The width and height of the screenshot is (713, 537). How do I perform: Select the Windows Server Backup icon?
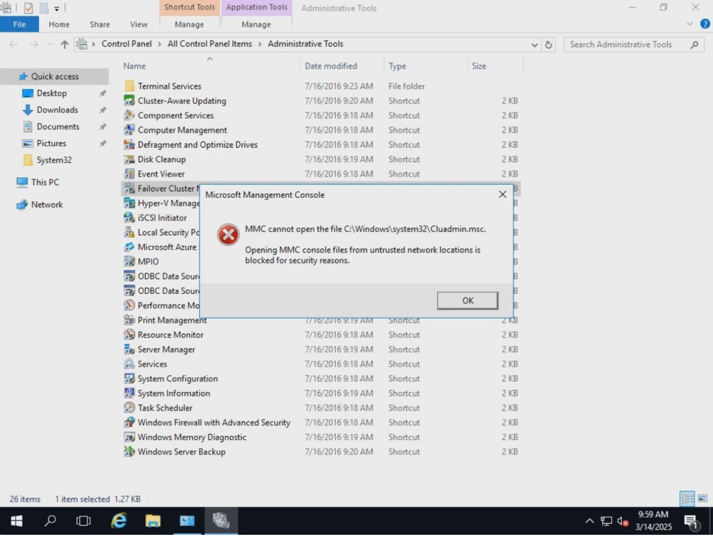129,452
